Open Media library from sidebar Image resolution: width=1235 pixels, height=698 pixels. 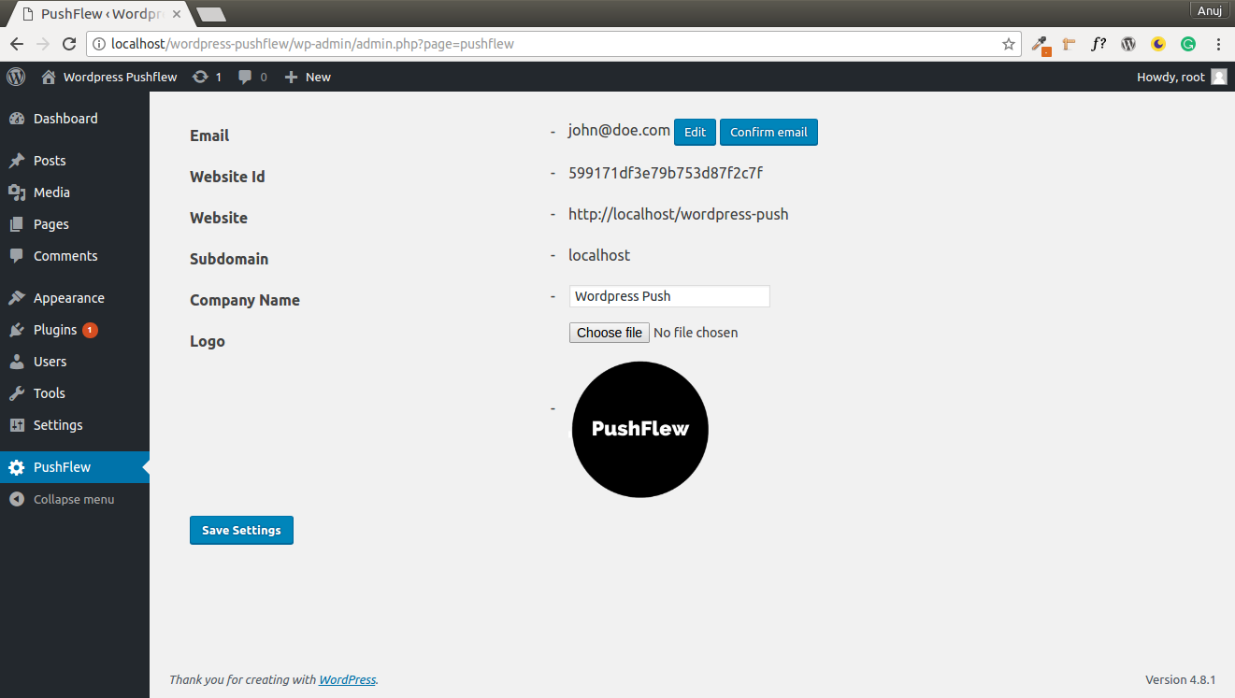click(x=75, y=192)
